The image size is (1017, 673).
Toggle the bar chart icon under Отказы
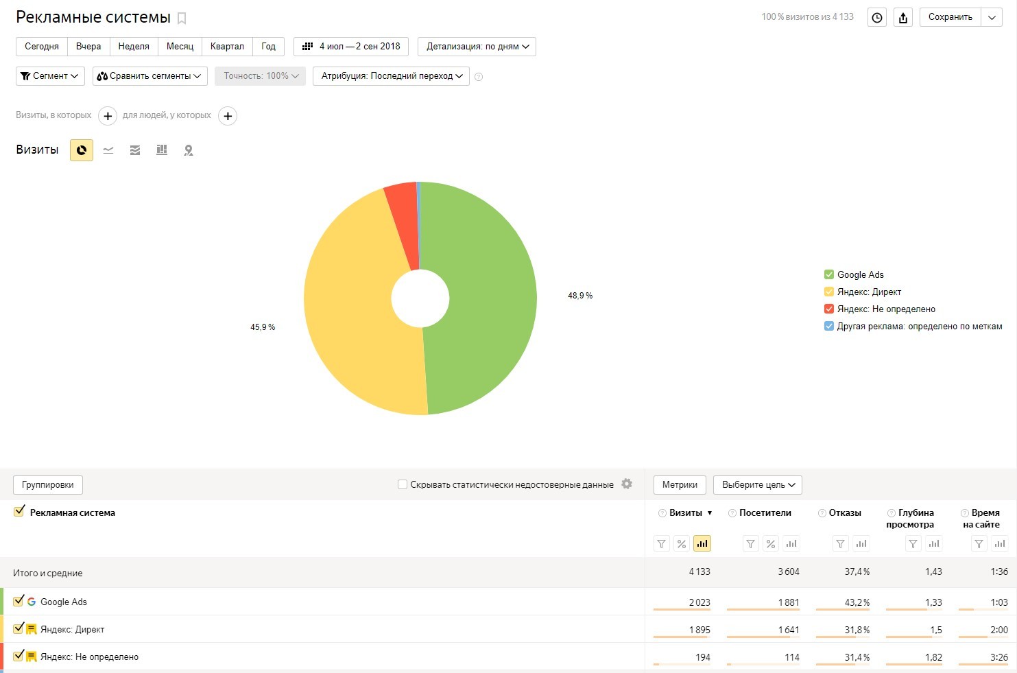(861, 544)
